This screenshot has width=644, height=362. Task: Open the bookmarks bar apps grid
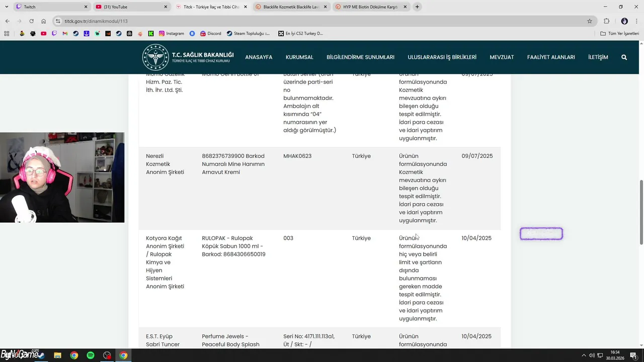pos(7,33)
